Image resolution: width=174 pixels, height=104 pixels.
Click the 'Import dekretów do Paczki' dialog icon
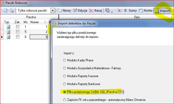55,23
